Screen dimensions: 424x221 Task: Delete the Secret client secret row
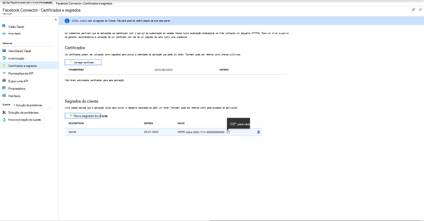258,132
